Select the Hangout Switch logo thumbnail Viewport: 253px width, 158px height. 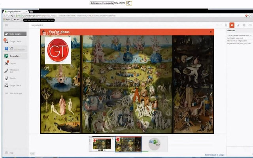(155, 144)
